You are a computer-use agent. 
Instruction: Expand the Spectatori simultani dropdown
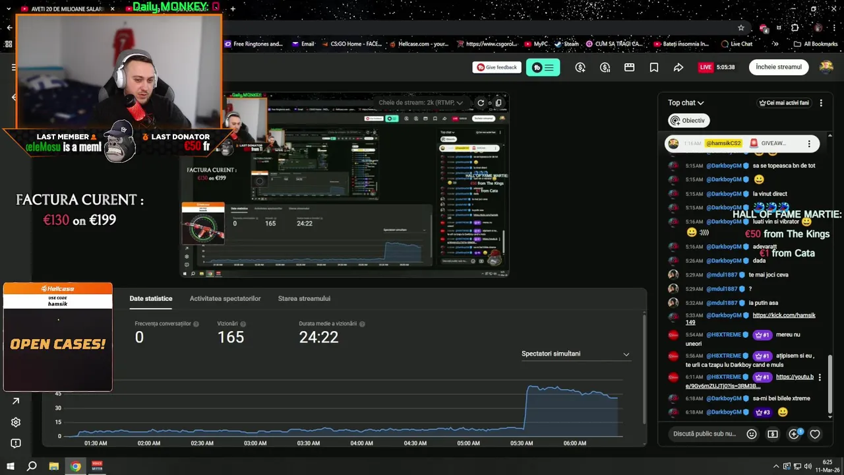coord(576,354)
